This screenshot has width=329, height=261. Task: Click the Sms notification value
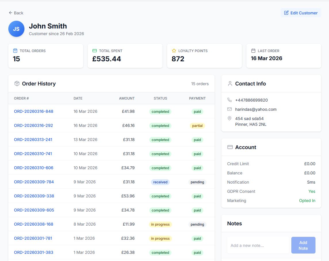[311, 182]
